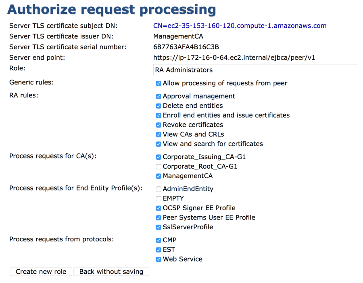
Task: Toggle Peer Systems User EE Profile
Action: pyautogui.click(x=159, y=218)
